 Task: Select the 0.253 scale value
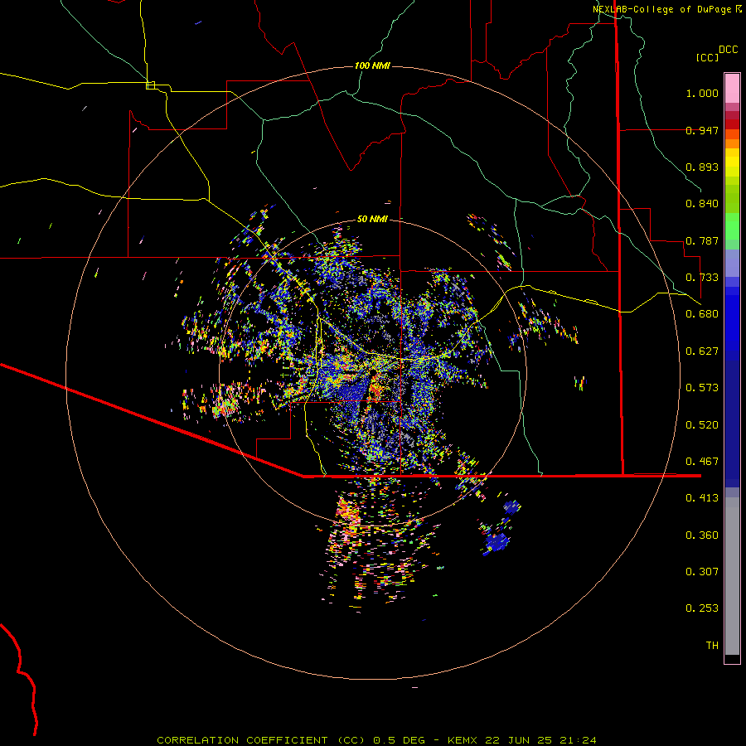pyautogui.click(x=702, y=608)
